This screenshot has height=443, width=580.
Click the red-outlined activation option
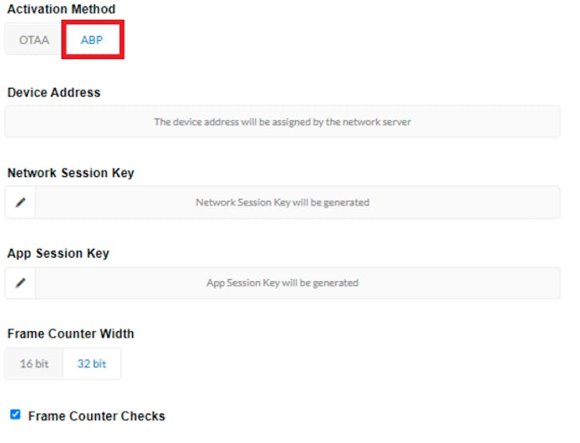[x=92, y=39]
